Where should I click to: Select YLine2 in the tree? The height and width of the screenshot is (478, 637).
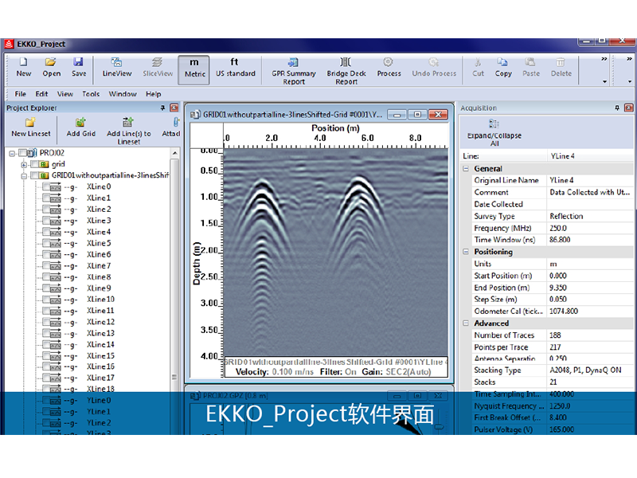(x=99, y=423)
